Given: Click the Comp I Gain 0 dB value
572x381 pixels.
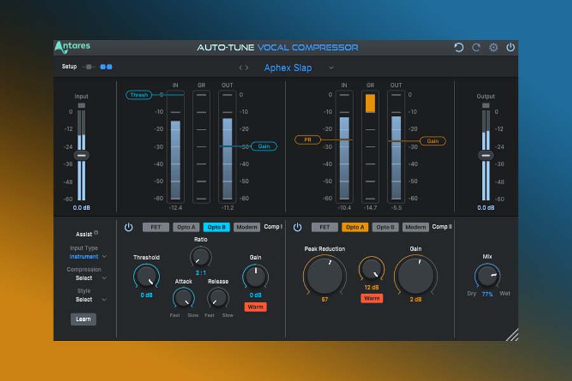Looking at the screenshot, I should [255, 295].
